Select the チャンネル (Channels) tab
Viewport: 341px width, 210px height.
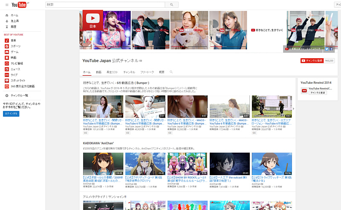(129, 72)
